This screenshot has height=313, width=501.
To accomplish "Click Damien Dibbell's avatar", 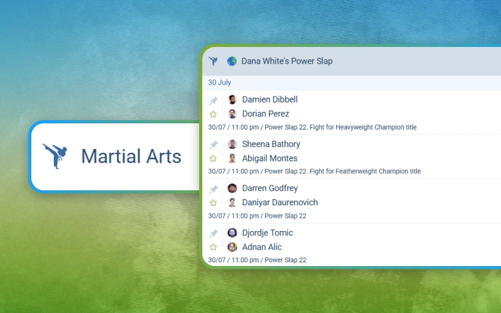I will (232, 100).
